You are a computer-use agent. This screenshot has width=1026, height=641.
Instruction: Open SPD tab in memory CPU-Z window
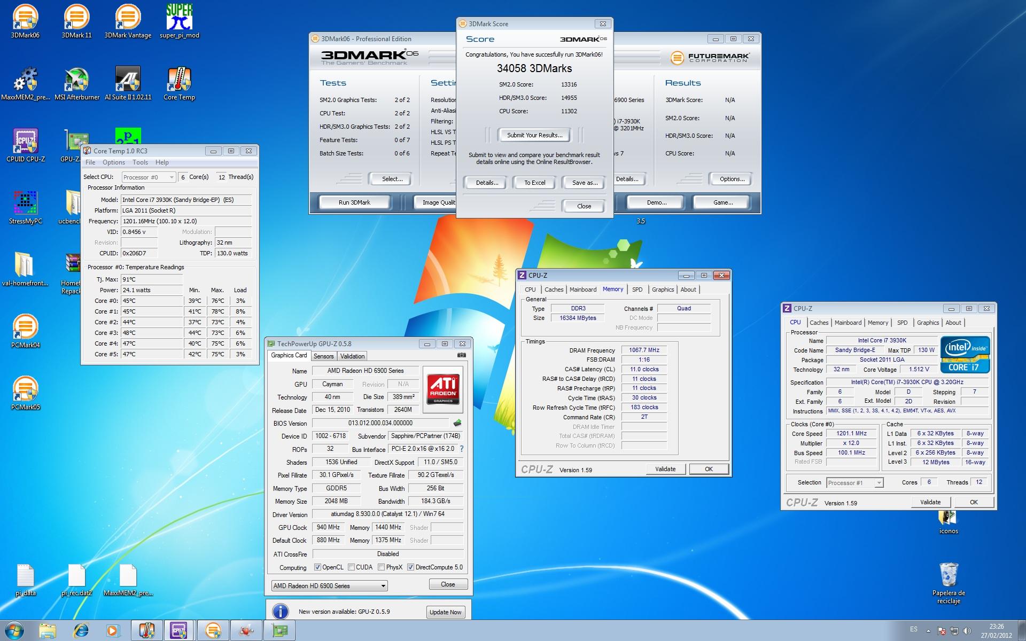(637, 290)
